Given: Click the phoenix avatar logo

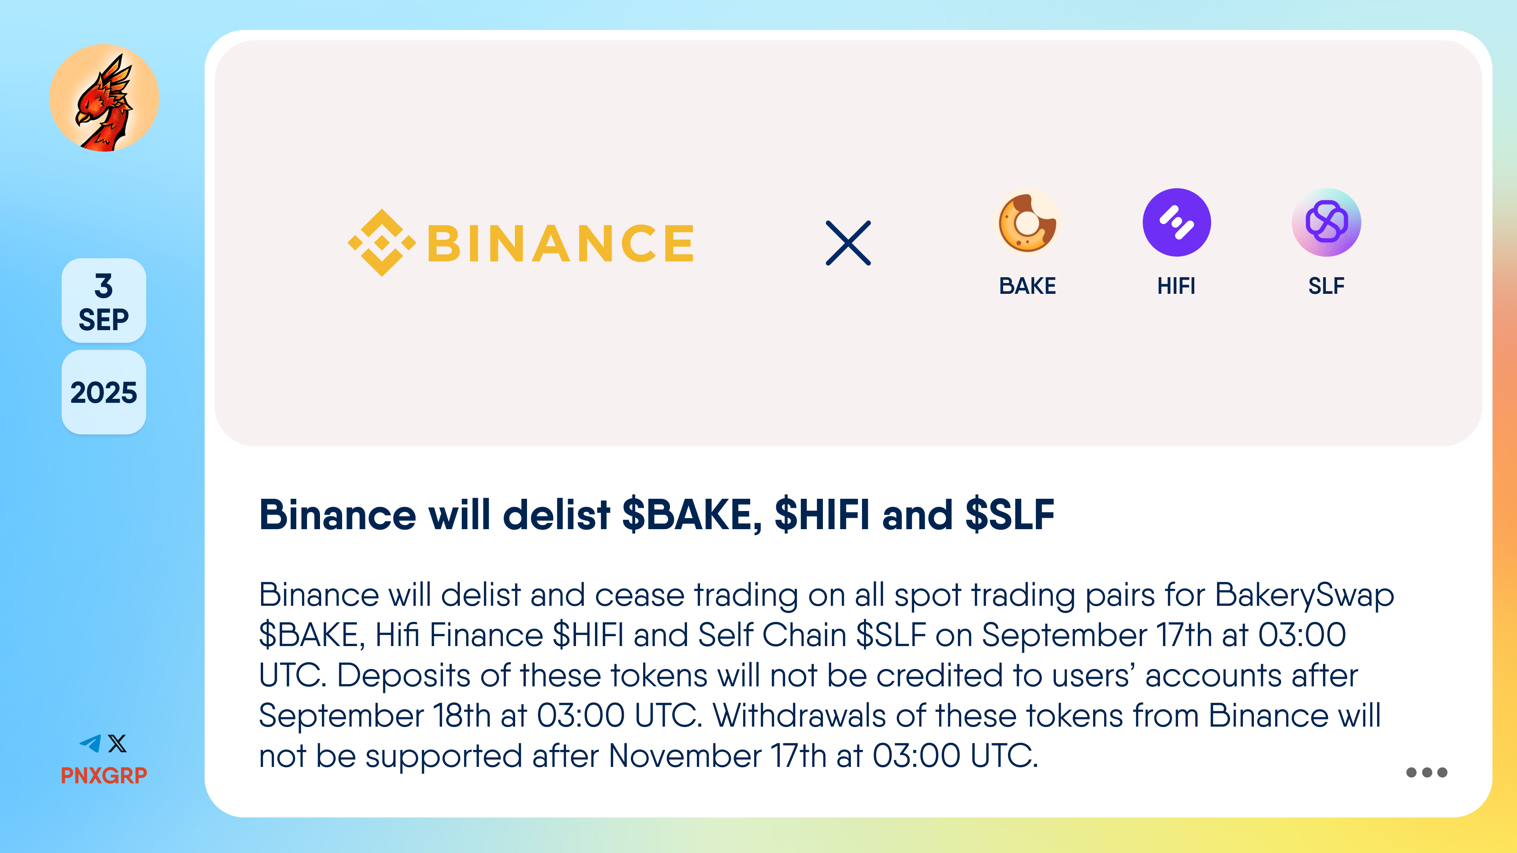Looking at the screenshot, I should [104, 98].
